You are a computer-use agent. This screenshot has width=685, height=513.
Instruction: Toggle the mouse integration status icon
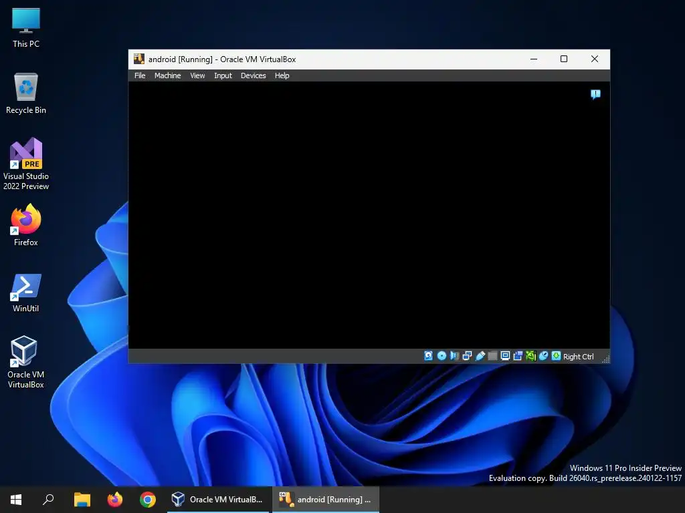point(543,356)
